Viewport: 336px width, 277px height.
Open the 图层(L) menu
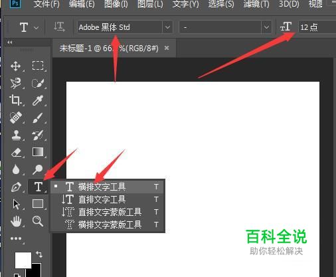coord(150,4)
